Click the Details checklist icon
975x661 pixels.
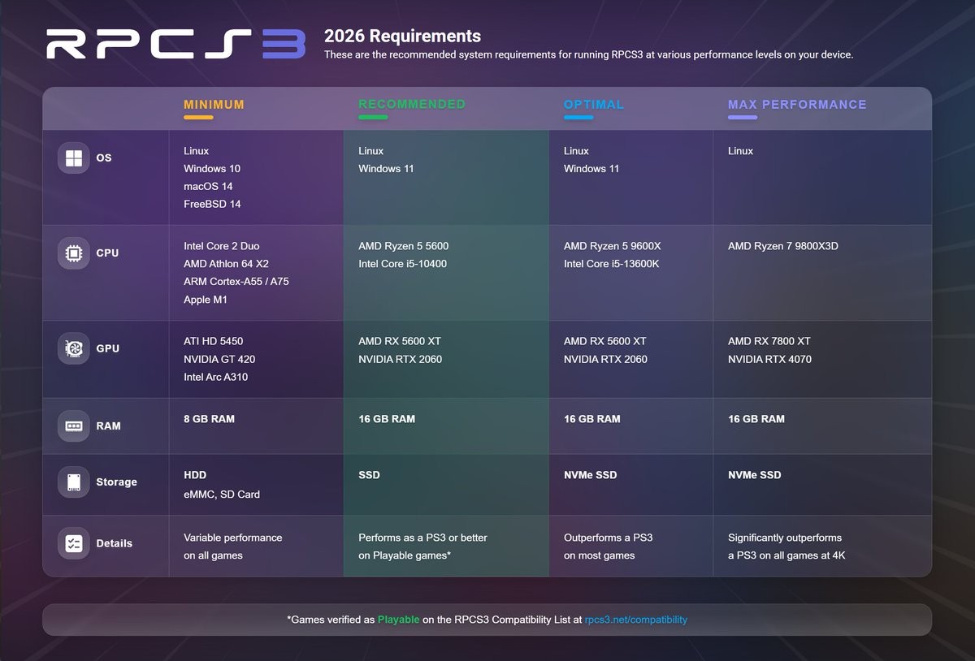[x=73, y=543]
